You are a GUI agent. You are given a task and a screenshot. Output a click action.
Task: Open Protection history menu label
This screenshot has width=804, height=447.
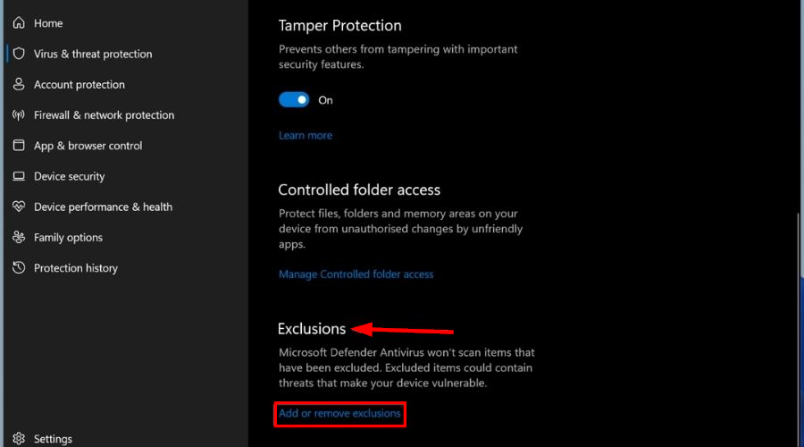coord(75,268)
